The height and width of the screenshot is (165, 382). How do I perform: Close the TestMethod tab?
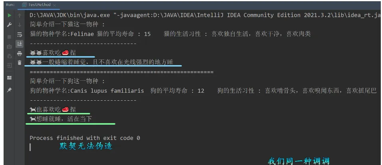pos(54,5)
